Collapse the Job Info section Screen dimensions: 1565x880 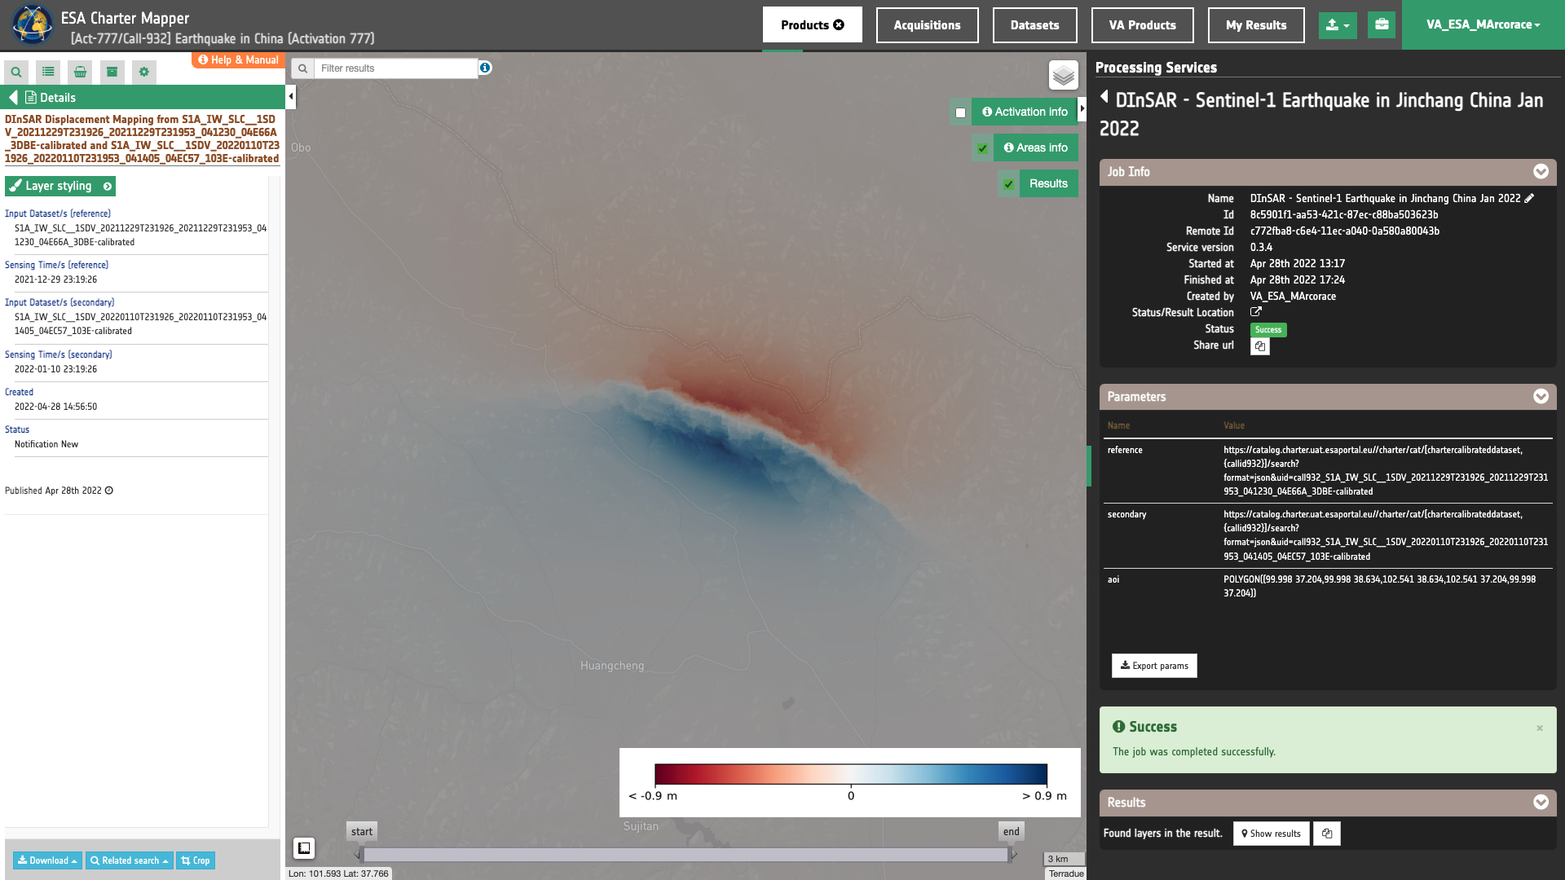[x=1541, y=172]
